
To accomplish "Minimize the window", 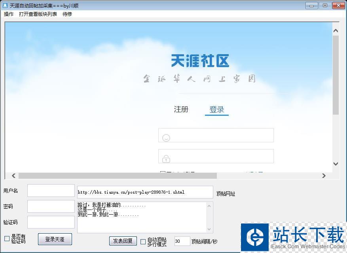I will 312,6.
